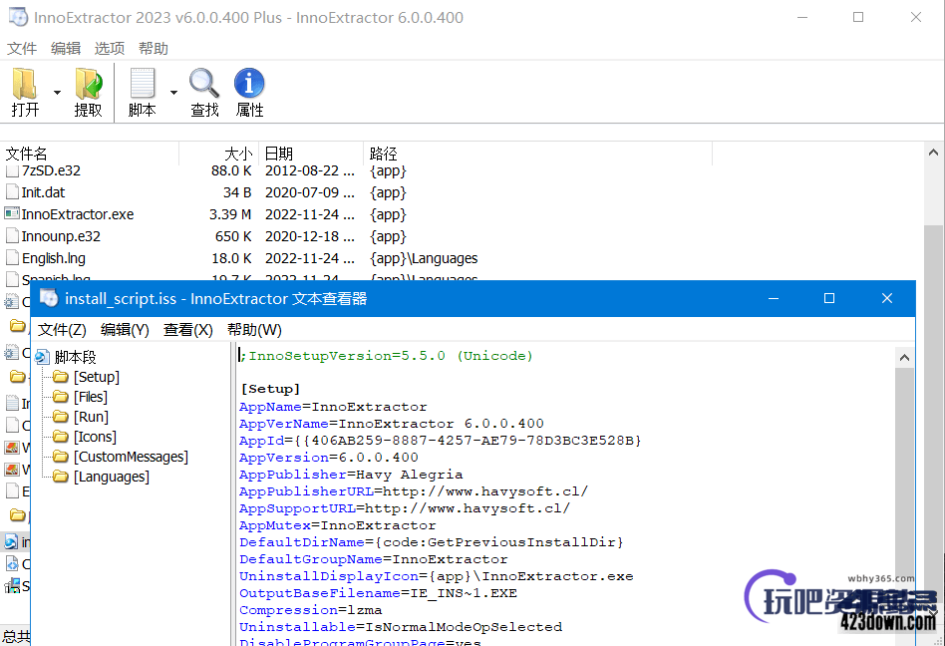Click the text viewer title bar icon
Viewport: 945px width, 646px height.
[48, 298]
